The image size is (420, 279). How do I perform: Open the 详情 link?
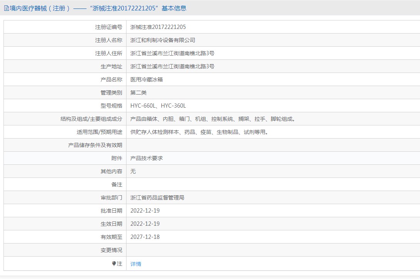coord(136,264)
